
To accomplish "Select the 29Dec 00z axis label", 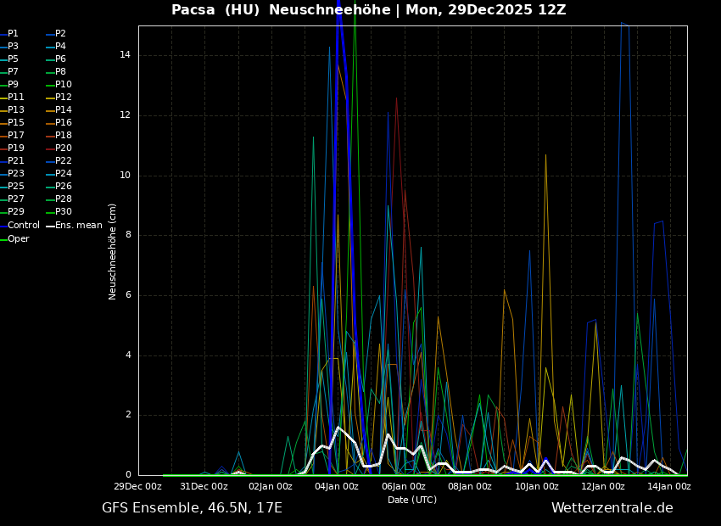I will (138, 487).
